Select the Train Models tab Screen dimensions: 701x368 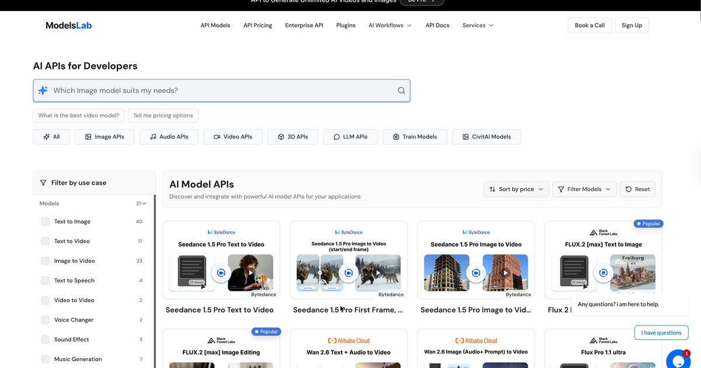tap(415, 137)
